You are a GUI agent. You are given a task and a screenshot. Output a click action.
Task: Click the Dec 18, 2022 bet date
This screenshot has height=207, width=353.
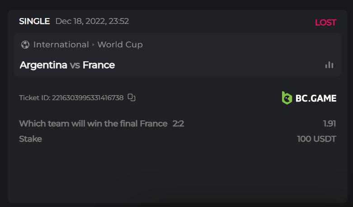(x=92, y=21)
